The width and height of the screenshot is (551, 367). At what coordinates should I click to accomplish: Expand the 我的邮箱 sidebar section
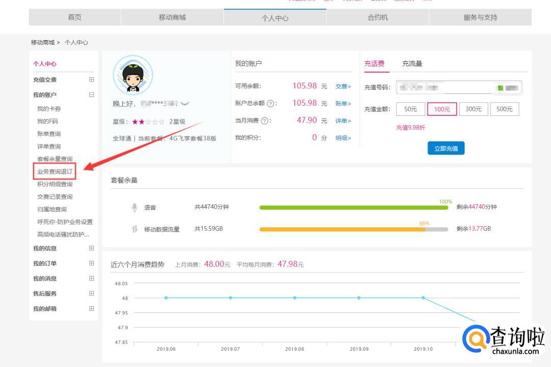click(91, 309)
